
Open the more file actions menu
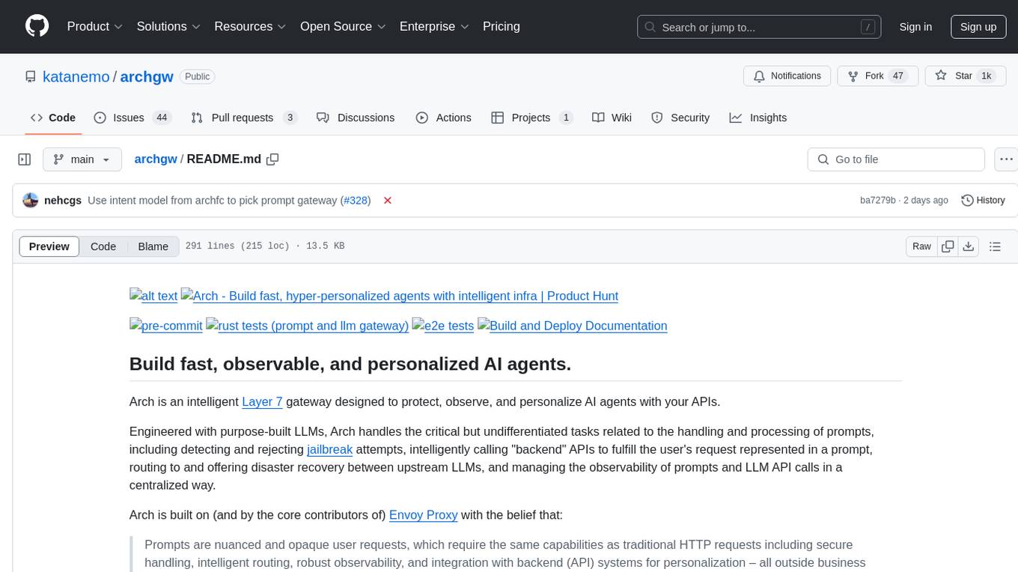pyautogui.click(x=1006, y=159)
